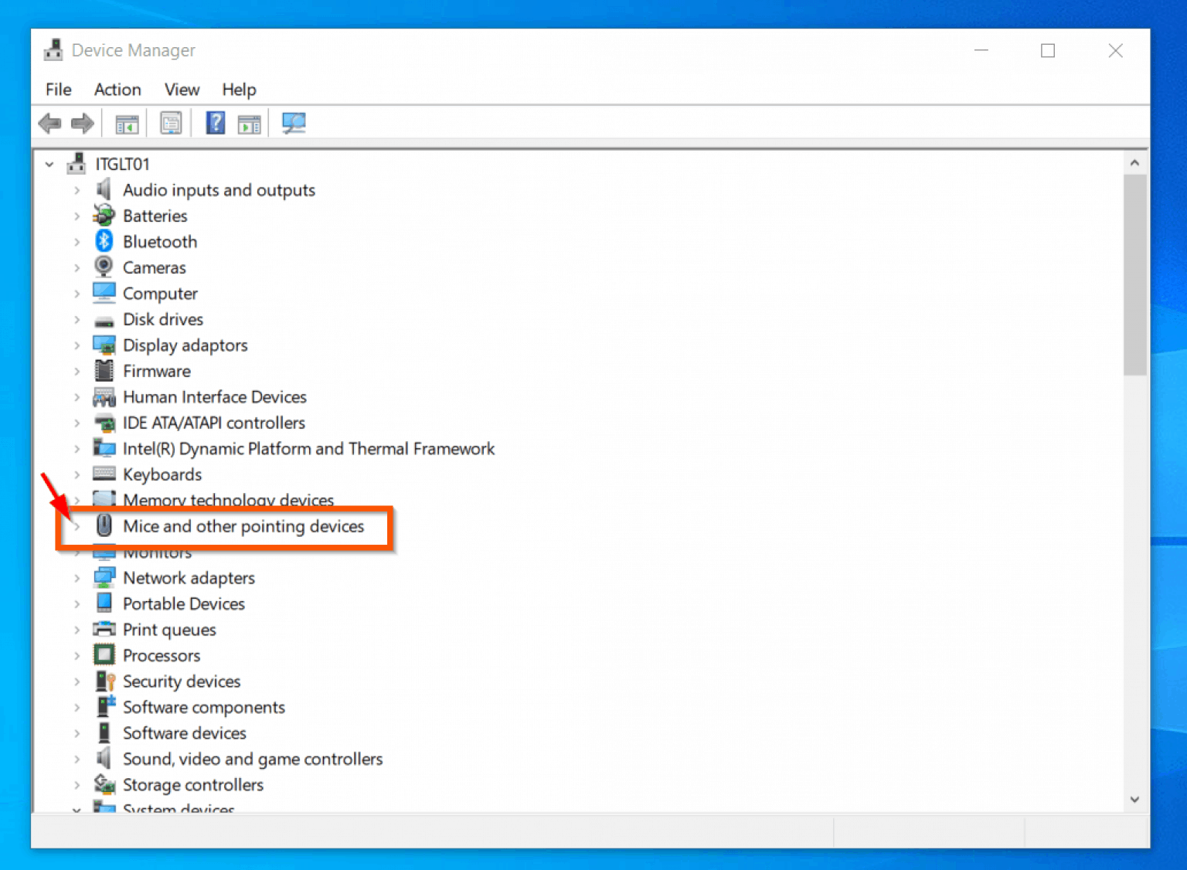Click the Forward navigation arrow
This screenshot has height=870, width=1187.
(82, 123)
